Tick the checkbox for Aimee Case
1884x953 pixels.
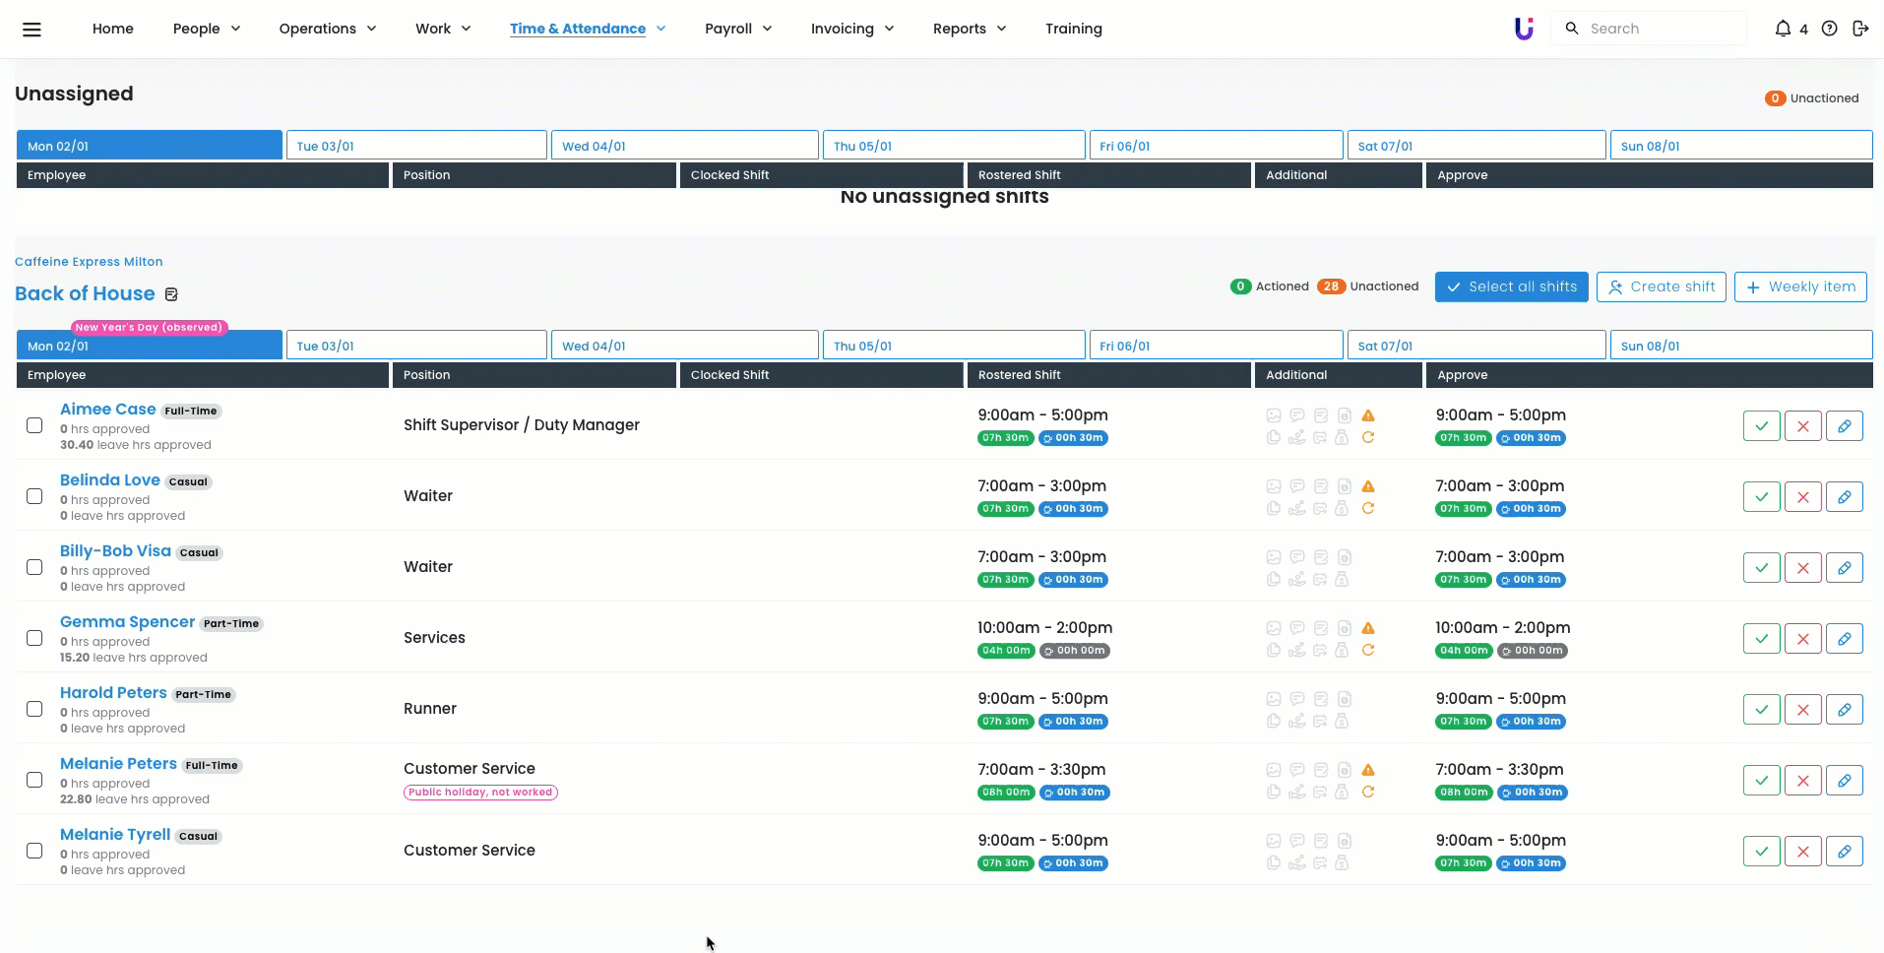coord(34,425)
